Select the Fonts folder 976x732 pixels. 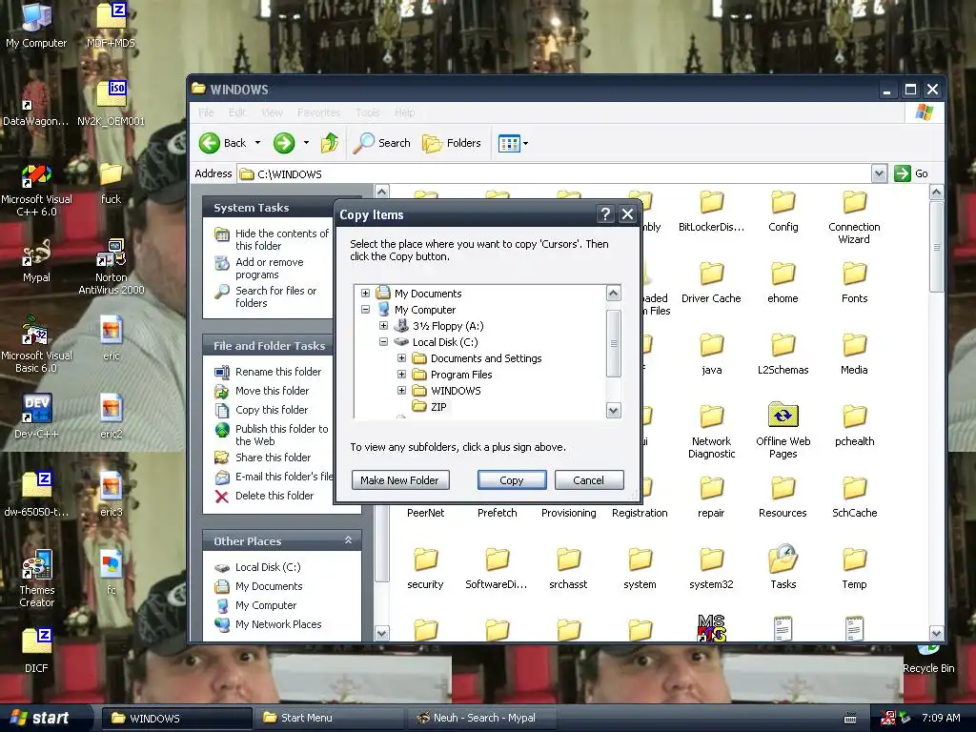(854, 281)
